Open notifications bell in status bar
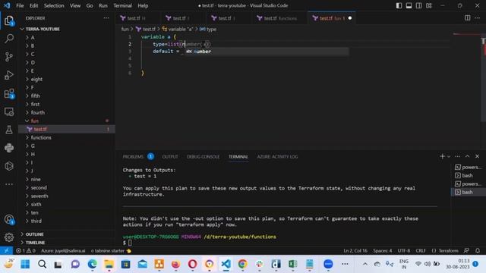Screen dimensions: 486x273 478,251
